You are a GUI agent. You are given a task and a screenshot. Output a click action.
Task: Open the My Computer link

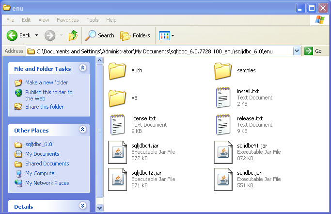pyautogui.click(x=41, y=173)
